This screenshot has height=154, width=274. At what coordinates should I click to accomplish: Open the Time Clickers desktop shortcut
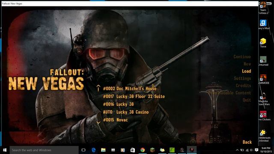(x=264, y=116)
